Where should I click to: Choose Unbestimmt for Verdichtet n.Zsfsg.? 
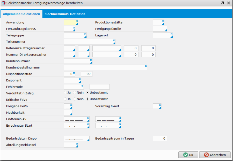click(88, 93)
